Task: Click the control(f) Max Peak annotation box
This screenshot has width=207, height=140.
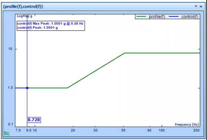Action: click(x=50, y=26)
